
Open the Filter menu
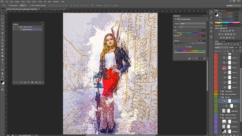pyautogui.click(x=40, y=2)
